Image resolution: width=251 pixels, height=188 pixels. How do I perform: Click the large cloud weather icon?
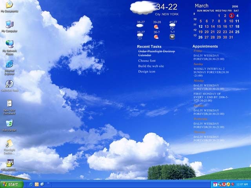click(142, 7)
